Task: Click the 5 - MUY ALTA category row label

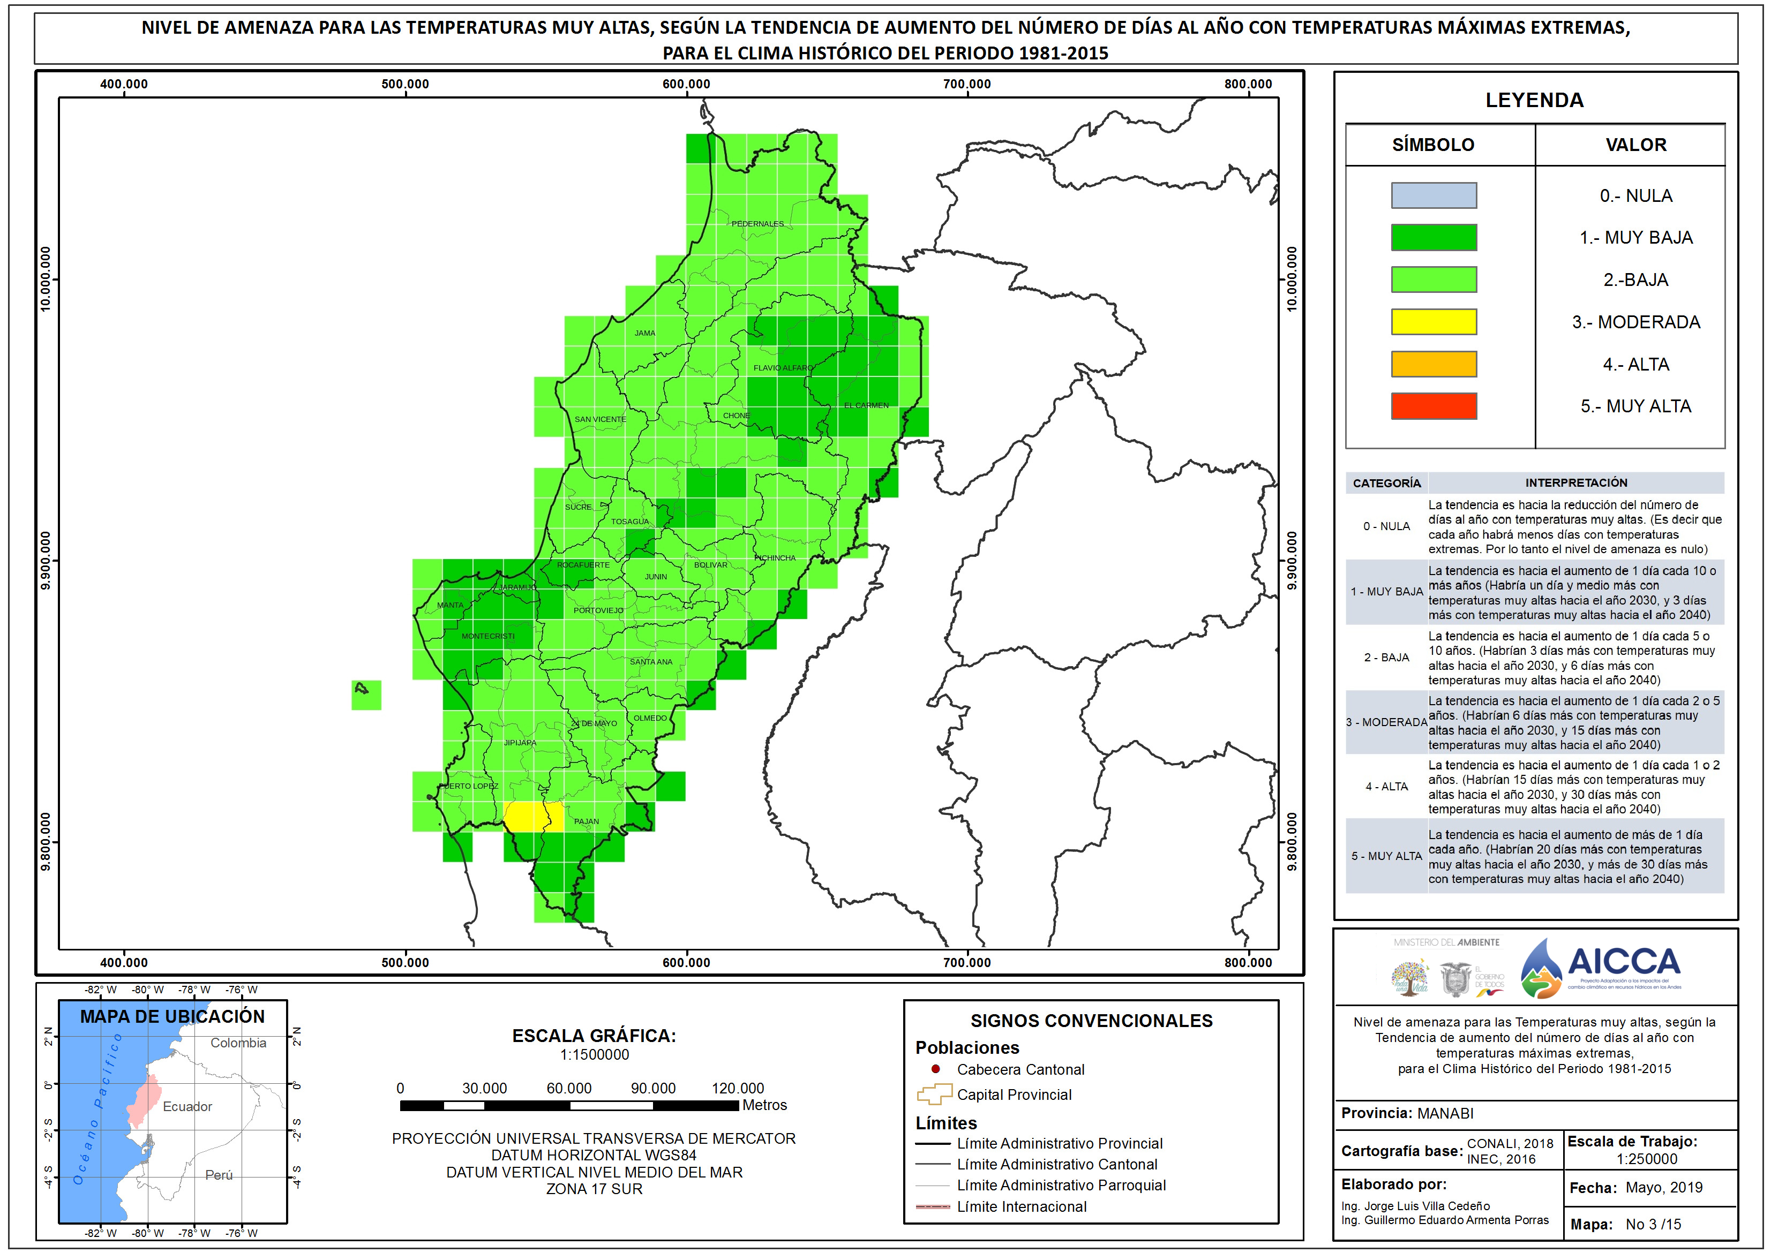Action: click(1386, 856)
